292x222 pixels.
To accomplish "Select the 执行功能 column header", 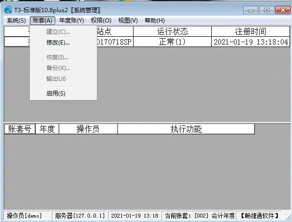I will pyautogui.click(x=186, y=129).
